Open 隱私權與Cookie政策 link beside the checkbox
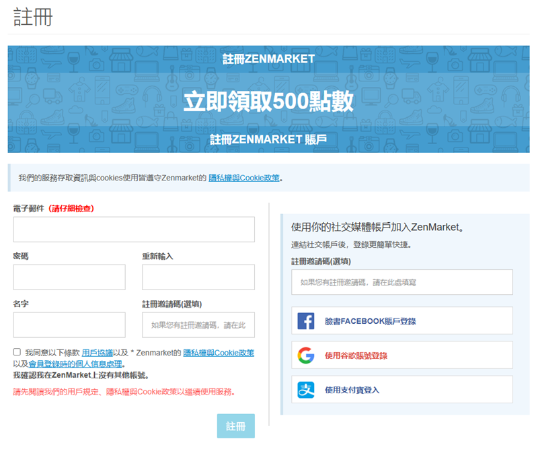This screenshot has width=538, height=476. [219, 353]
